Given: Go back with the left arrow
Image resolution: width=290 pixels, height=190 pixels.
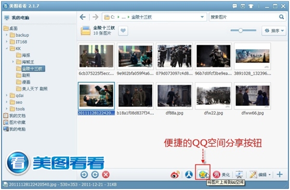Looking at the screenshot, I should tap(83, 17).
